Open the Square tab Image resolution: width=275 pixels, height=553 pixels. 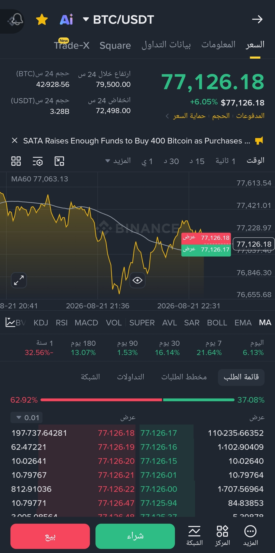click(x=115, y=46)
